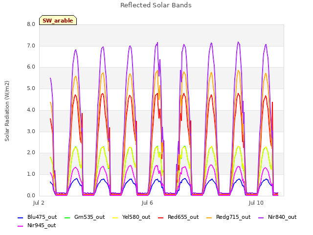
Task: Click the 1.0 y-axis tick label
Action: [x=31, y=174]
